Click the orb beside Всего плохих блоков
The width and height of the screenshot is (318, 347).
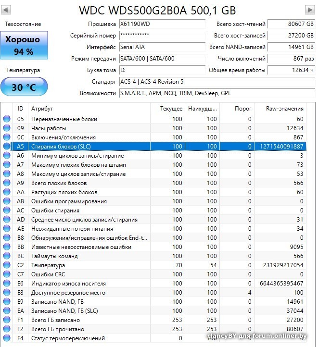click(x=7, y=183)
